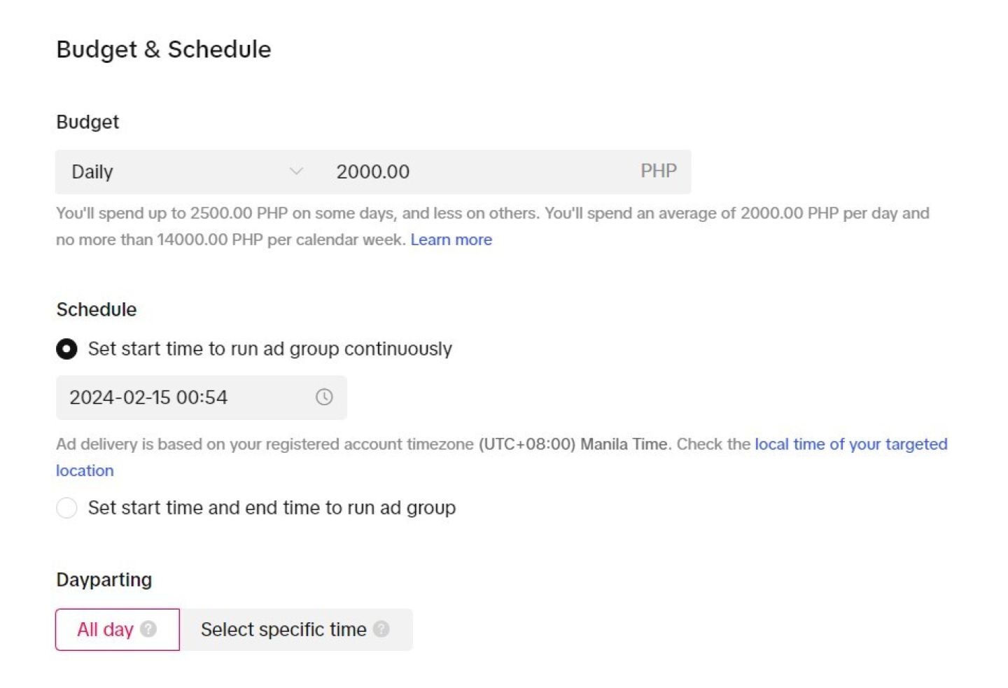The image size is (1008, 688).
Task: Switch to Select specific time dayparting
Action: [283, 629]
